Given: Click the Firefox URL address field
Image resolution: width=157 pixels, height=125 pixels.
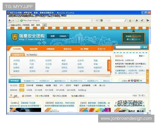Looking at the screenshot, I should (x=56, y=20).
